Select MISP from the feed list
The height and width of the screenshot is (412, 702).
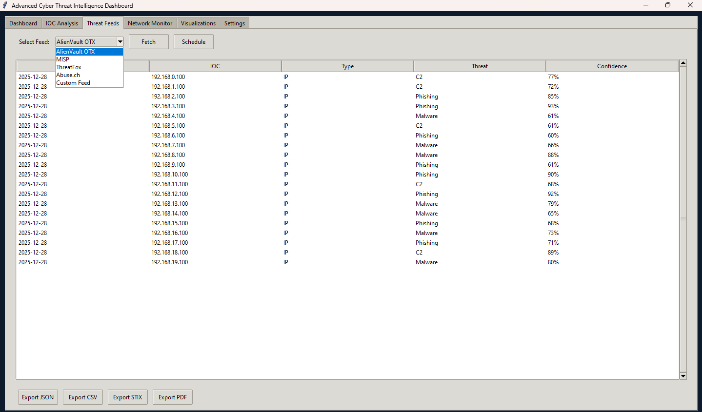pos(63,59)
